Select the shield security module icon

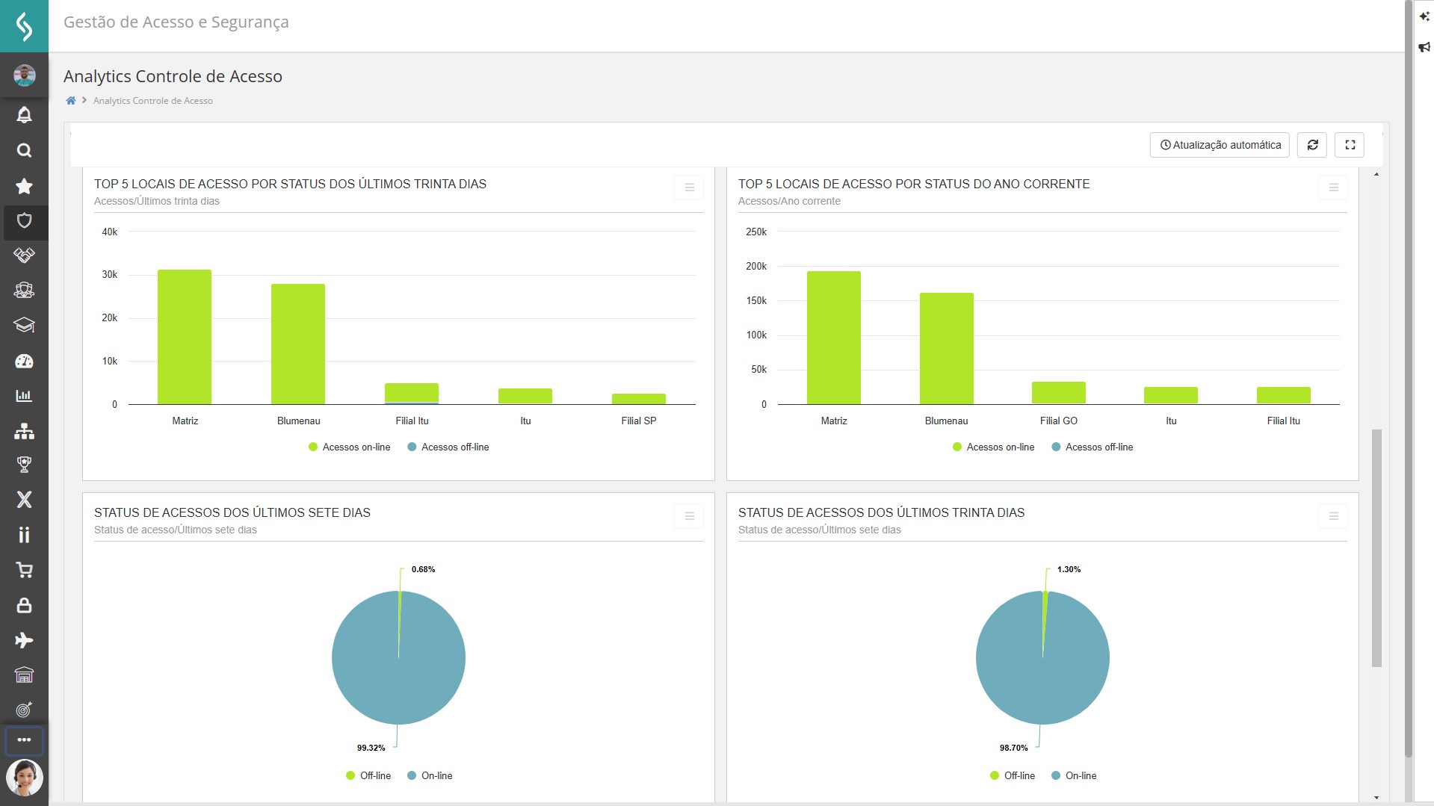(x=24, y=221)
